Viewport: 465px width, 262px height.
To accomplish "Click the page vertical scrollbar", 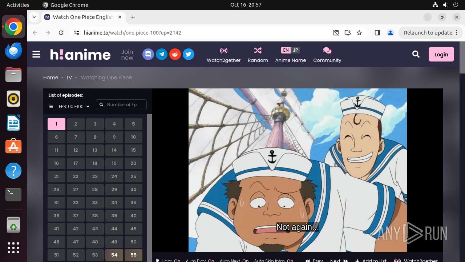I will 462,58.
